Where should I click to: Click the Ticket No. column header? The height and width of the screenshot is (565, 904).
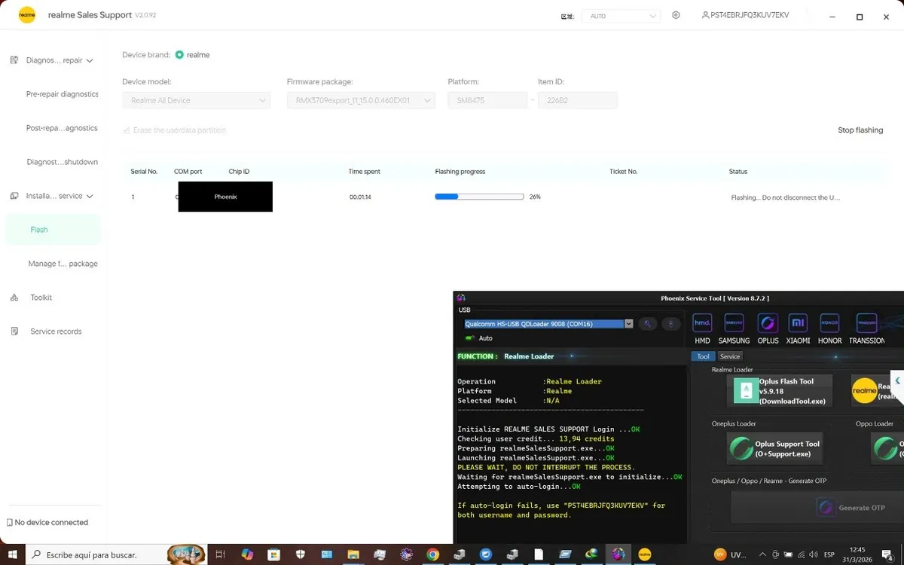pyautogui.click(x=624, y=172)
